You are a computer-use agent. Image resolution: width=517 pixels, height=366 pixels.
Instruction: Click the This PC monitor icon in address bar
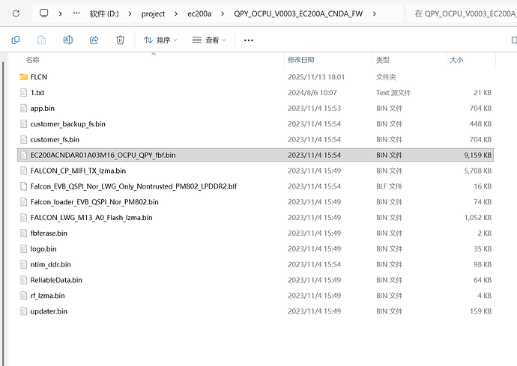pos(44,13)
